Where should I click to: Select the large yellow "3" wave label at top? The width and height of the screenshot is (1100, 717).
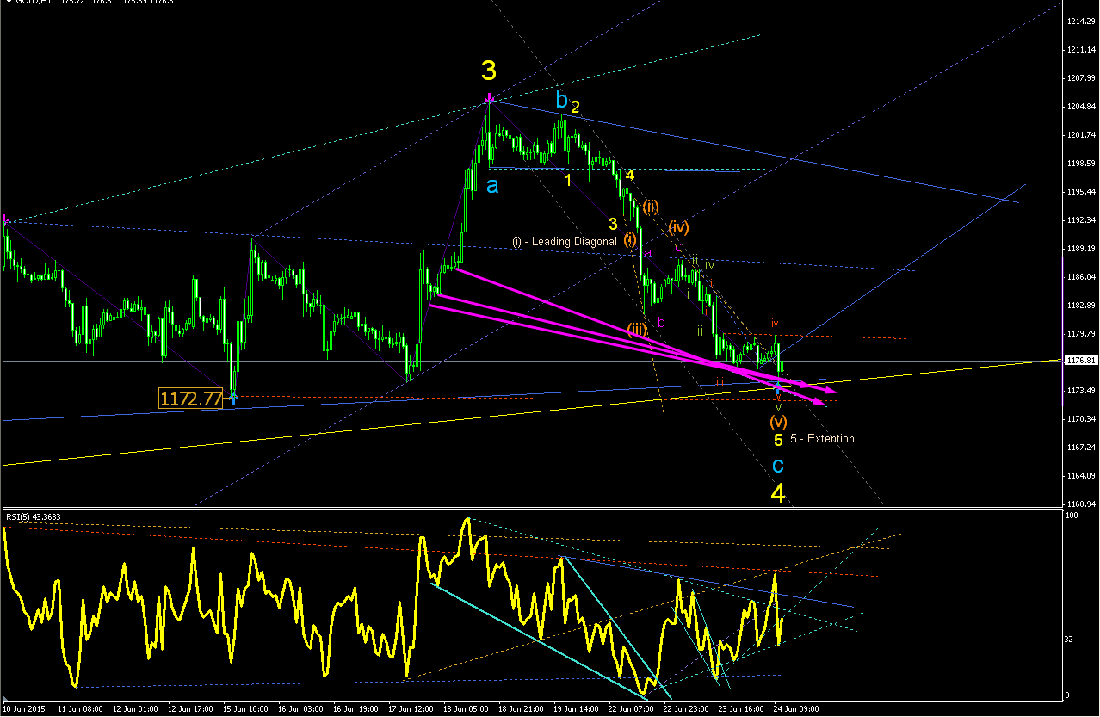[x=489, y=70]
